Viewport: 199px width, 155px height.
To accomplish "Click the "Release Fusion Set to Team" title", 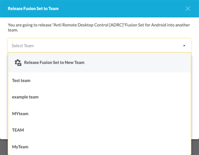I will (33, 8).
